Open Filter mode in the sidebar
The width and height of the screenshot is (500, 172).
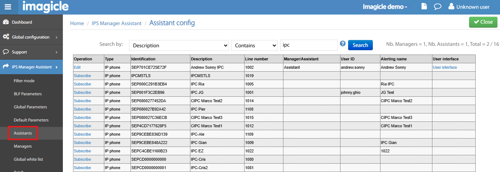click(x=24, y=81)
